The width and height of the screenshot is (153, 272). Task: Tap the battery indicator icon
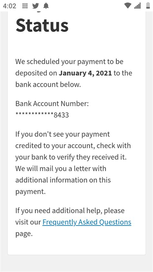coord(148,5)
